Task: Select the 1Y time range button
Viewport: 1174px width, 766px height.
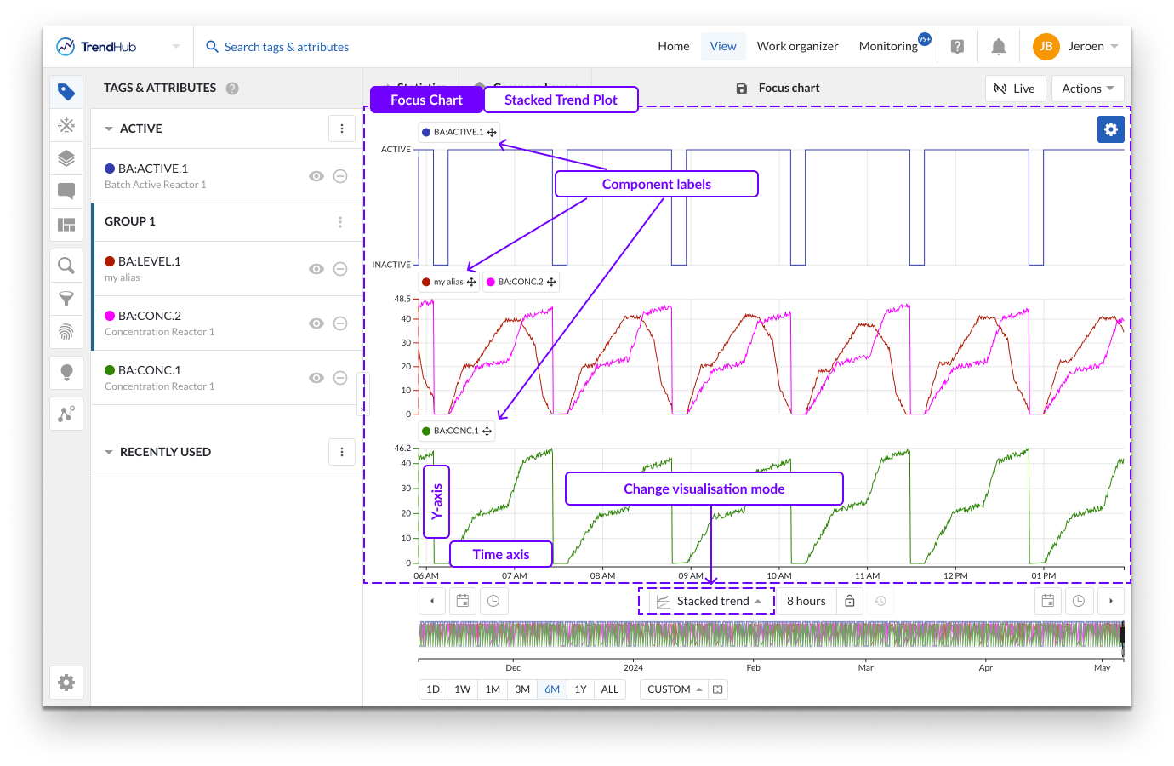Action: (580, 689)
